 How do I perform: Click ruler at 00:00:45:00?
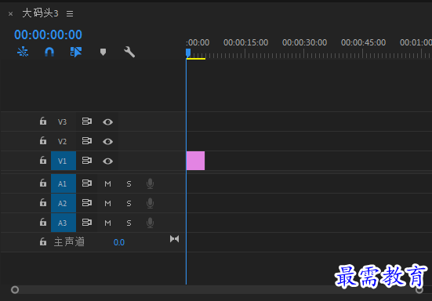(363, 42)
